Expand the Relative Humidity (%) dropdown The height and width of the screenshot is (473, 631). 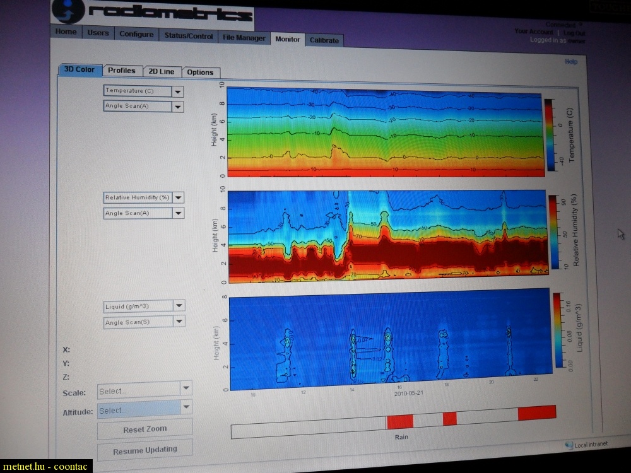coord(179,198)
